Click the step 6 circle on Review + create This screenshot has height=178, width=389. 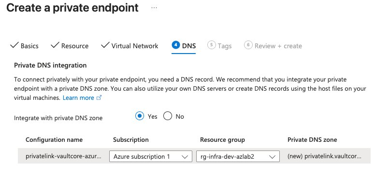(x=248, y=45)
